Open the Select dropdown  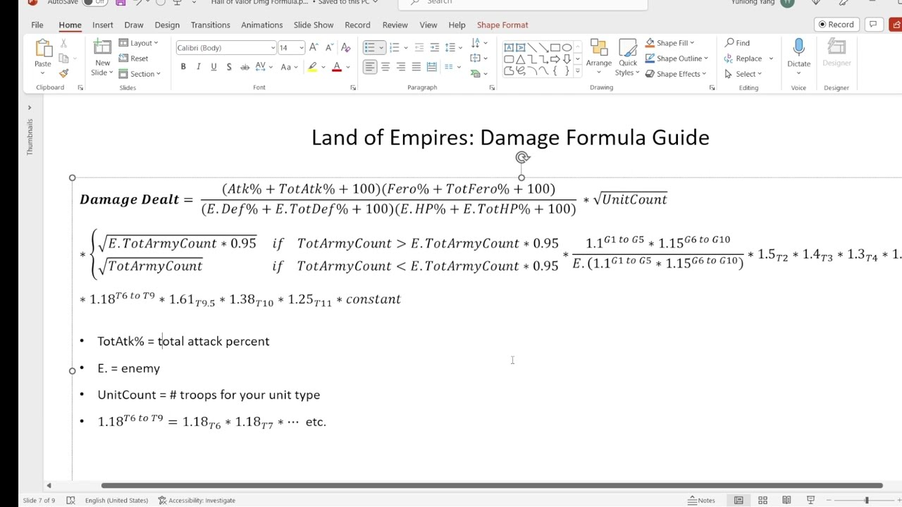(x=743, y=74)
